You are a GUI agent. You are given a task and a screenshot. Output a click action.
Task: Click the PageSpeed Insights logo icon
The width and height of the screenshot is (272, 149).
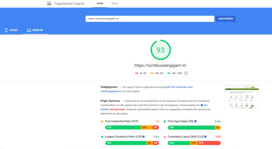click(49, 4)
